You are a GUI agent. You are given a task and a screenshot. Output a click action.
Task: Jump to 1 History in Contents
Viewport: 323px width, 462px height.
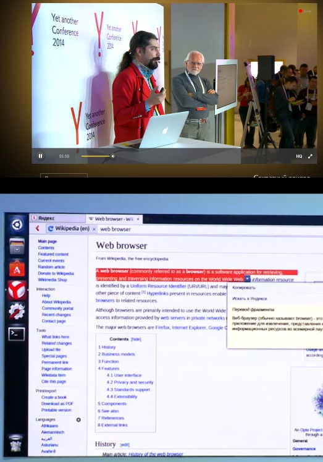click(x=107, y=347)
